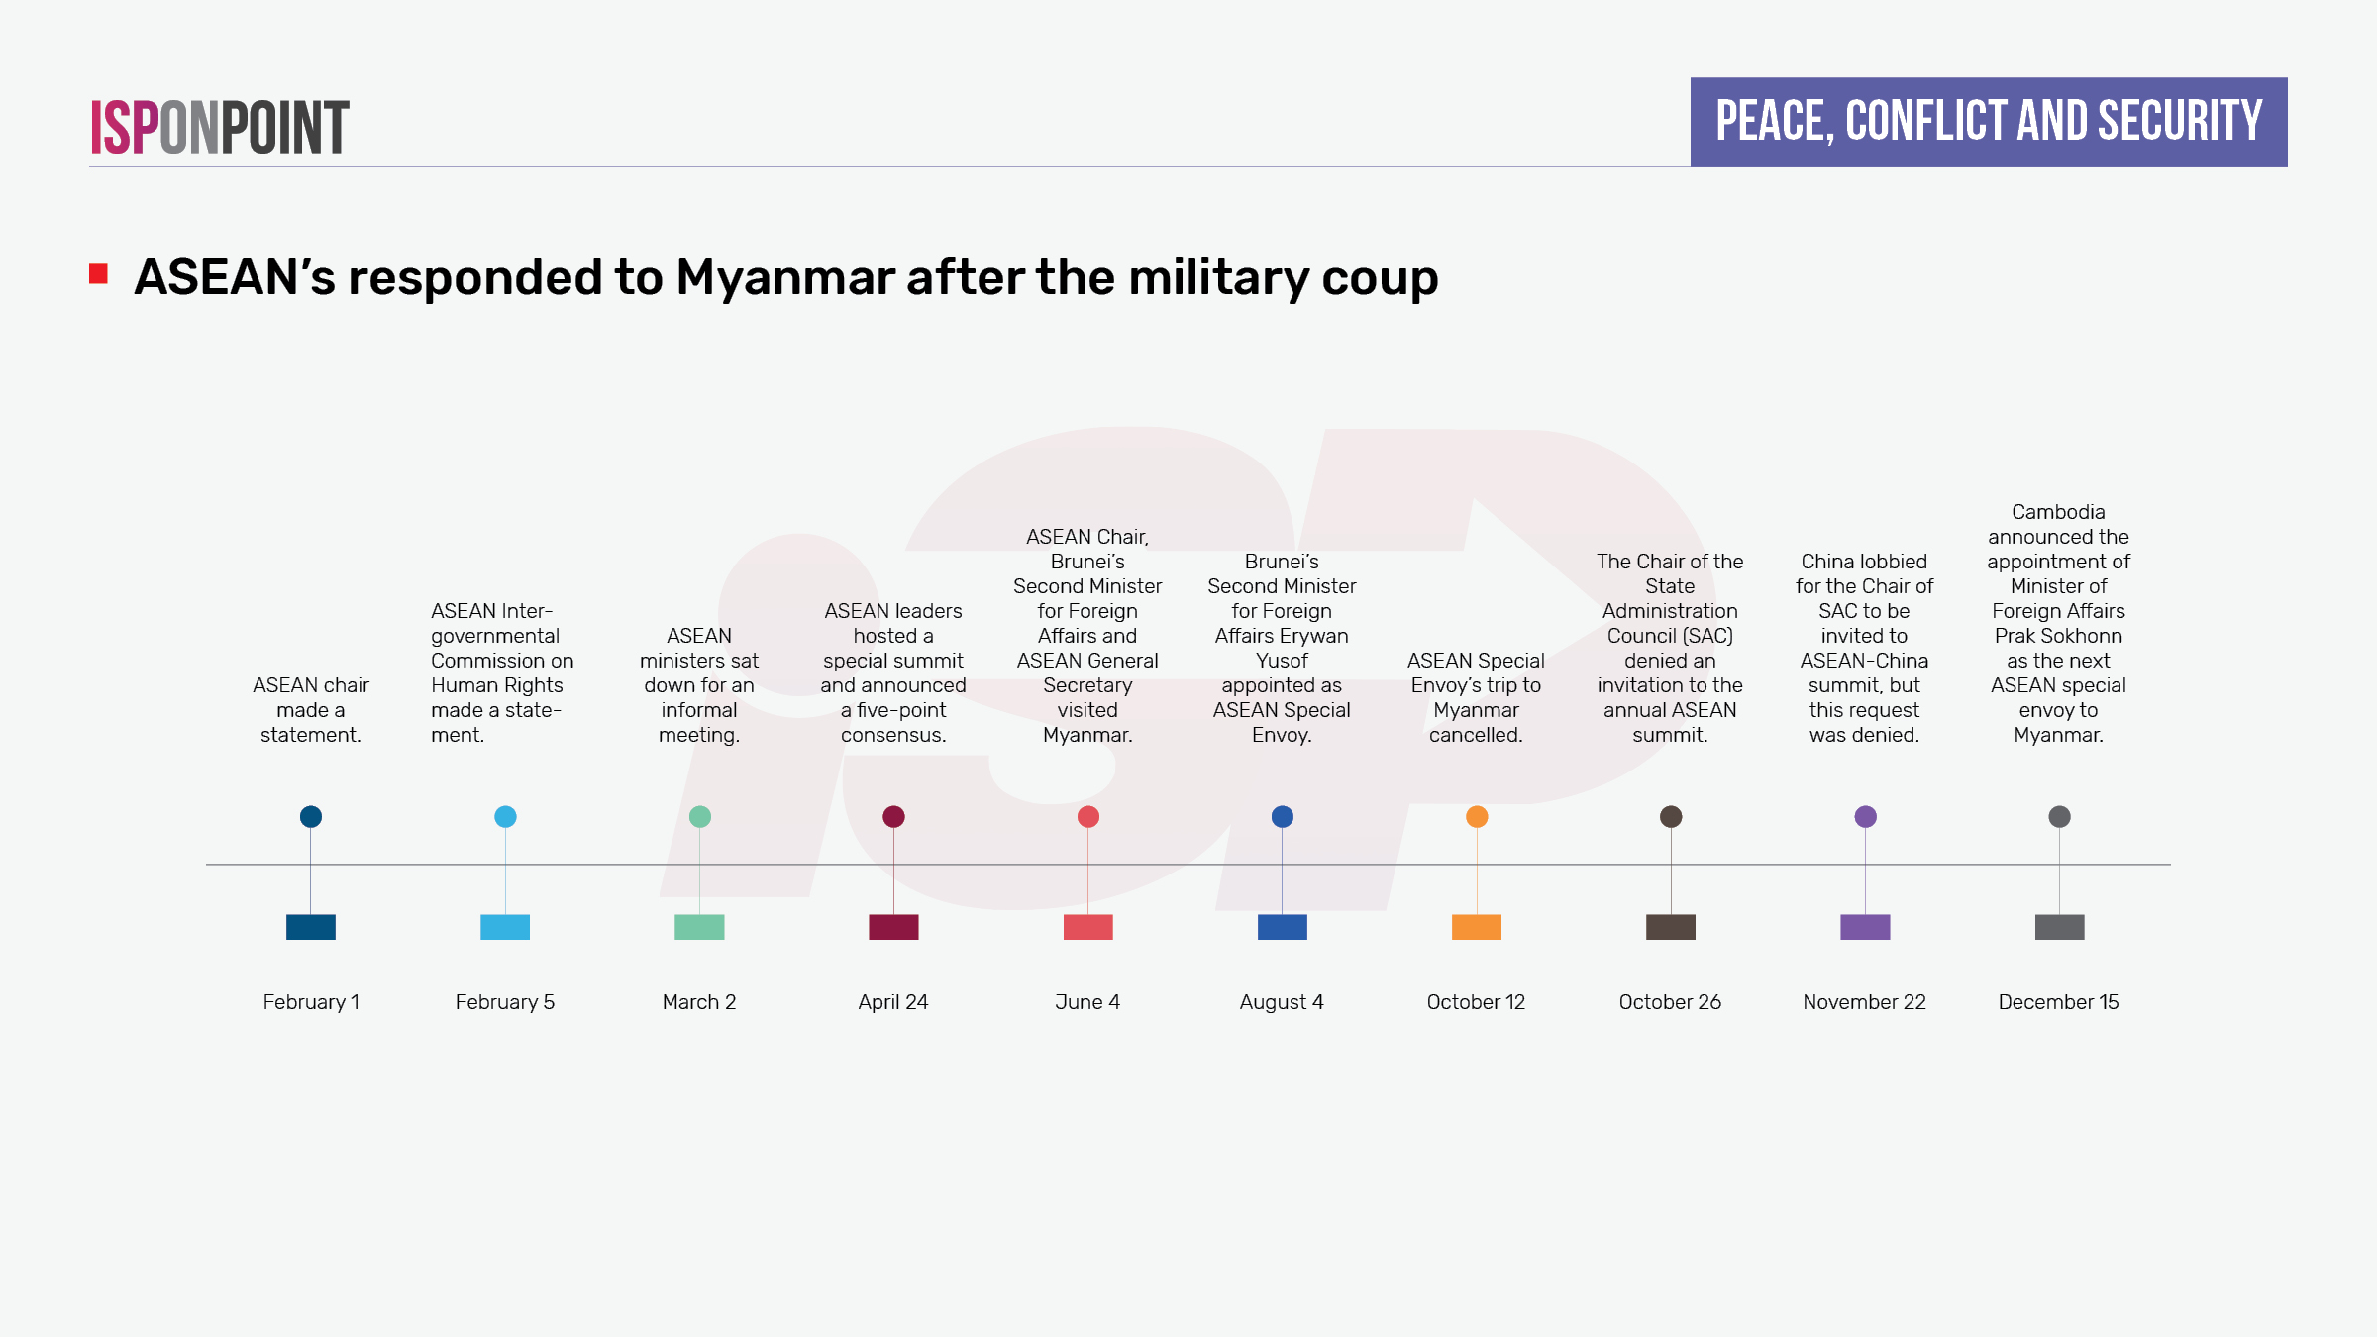Select the June 4 red timeline dot

pyautogui.click(x=1087, y=816)
